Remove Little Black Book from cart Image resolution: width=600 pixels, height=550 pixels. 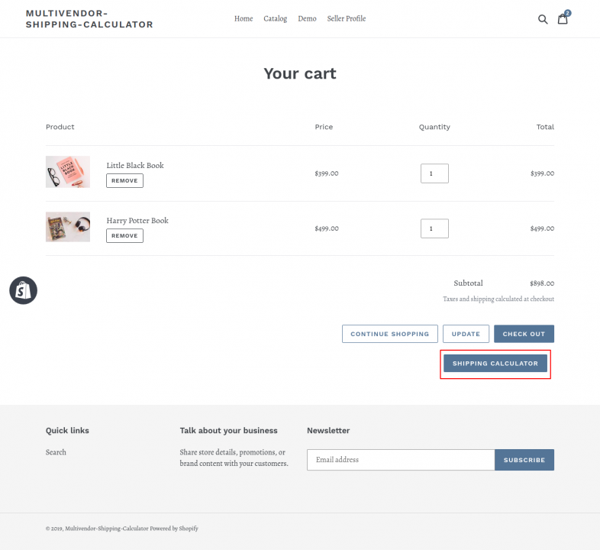124,181
